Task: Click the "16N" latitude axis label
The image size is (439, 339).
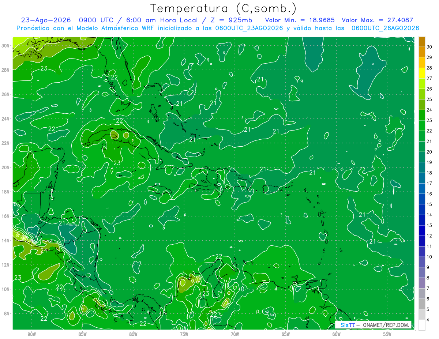Action: [5, 216]
